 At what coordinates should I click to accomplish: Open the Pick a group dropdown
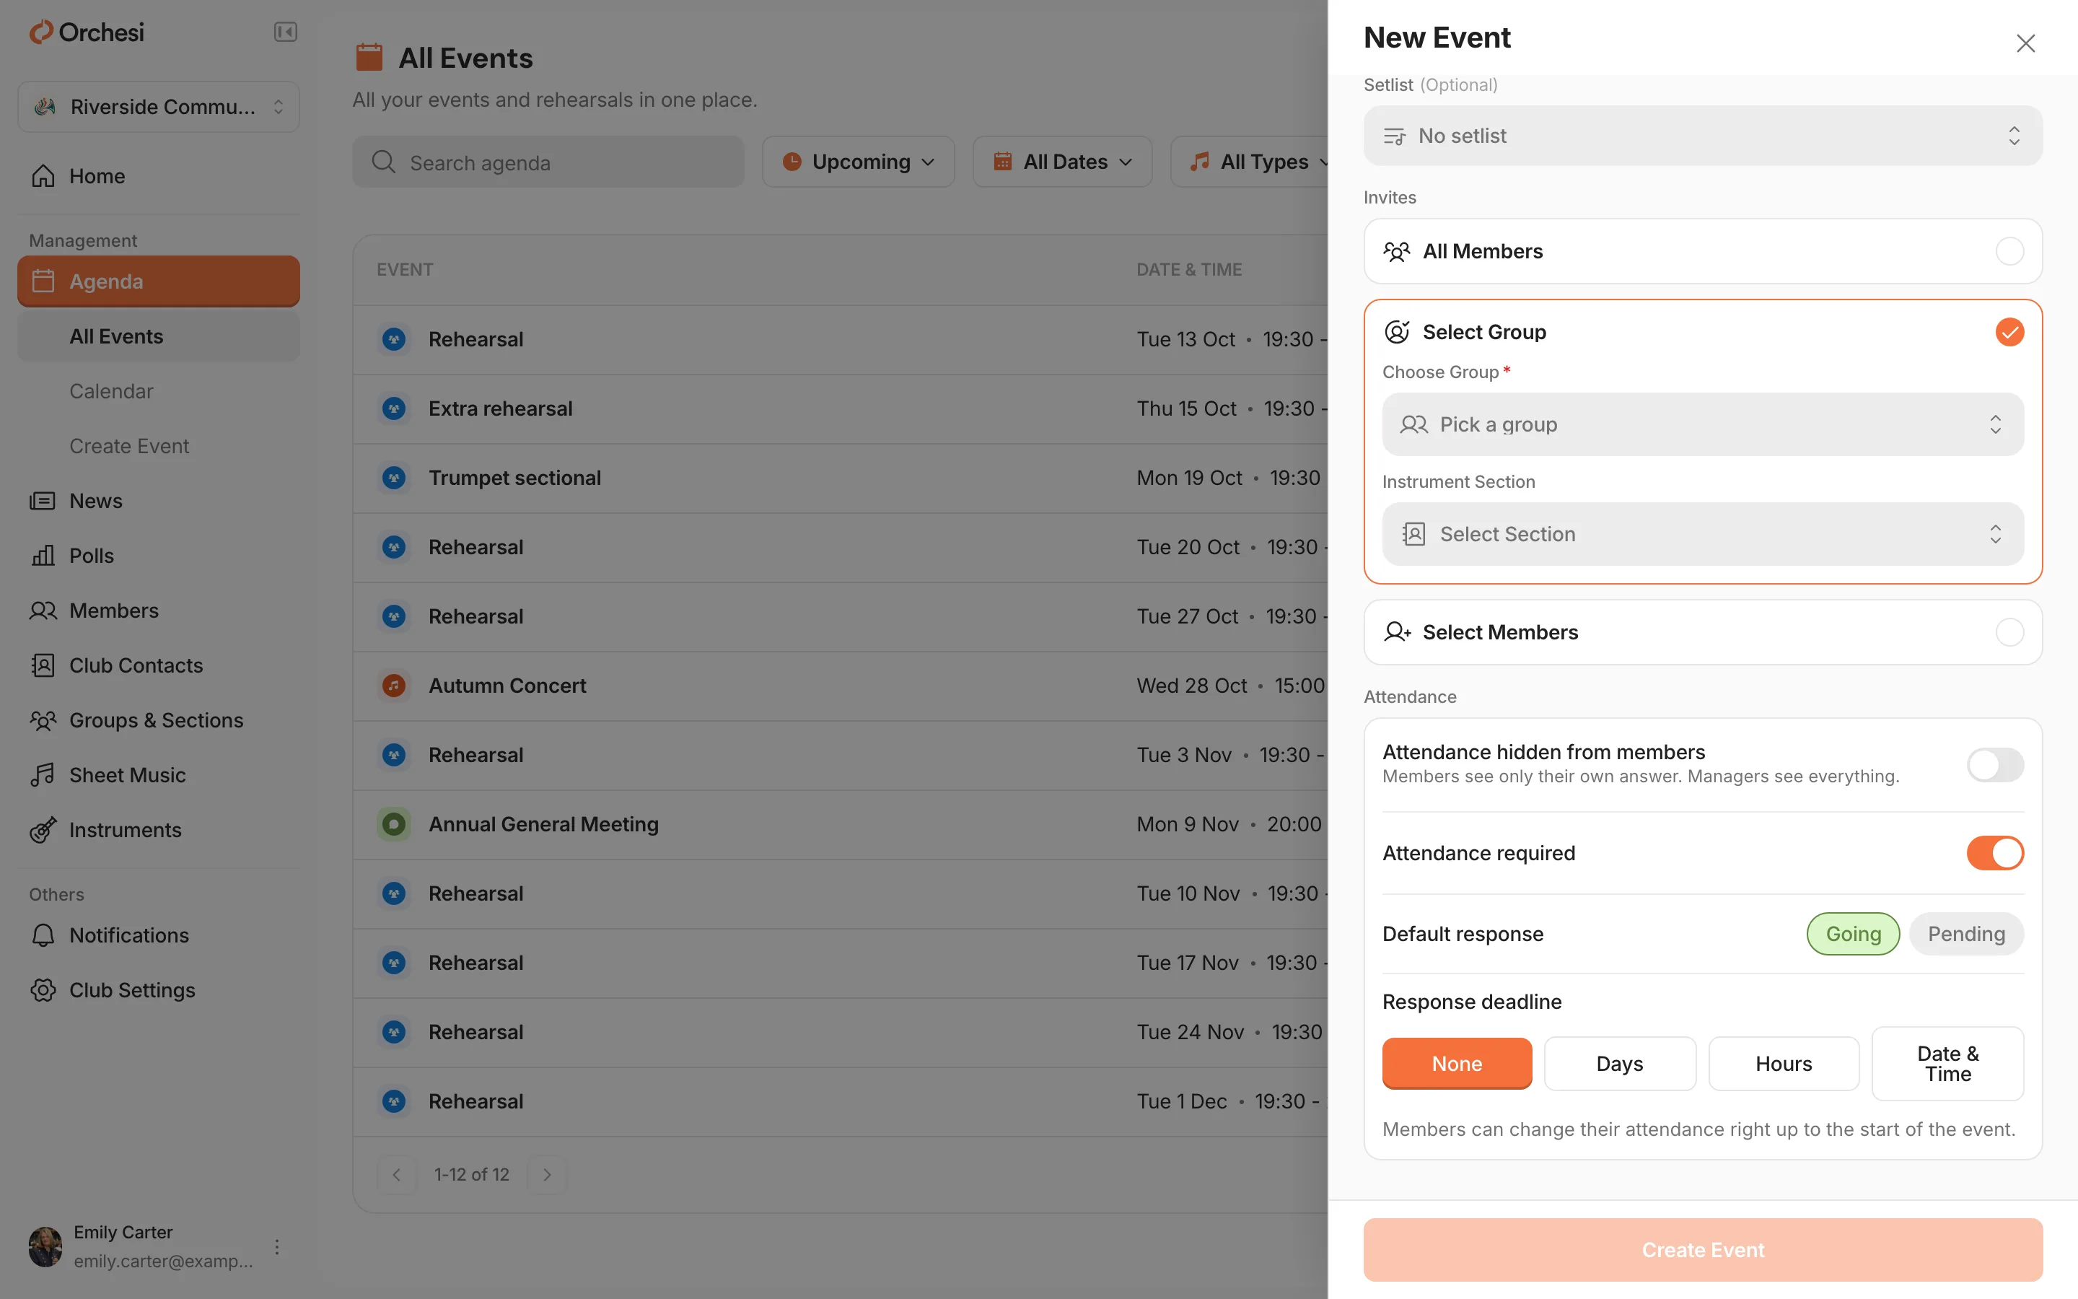tap(1703, 424)
